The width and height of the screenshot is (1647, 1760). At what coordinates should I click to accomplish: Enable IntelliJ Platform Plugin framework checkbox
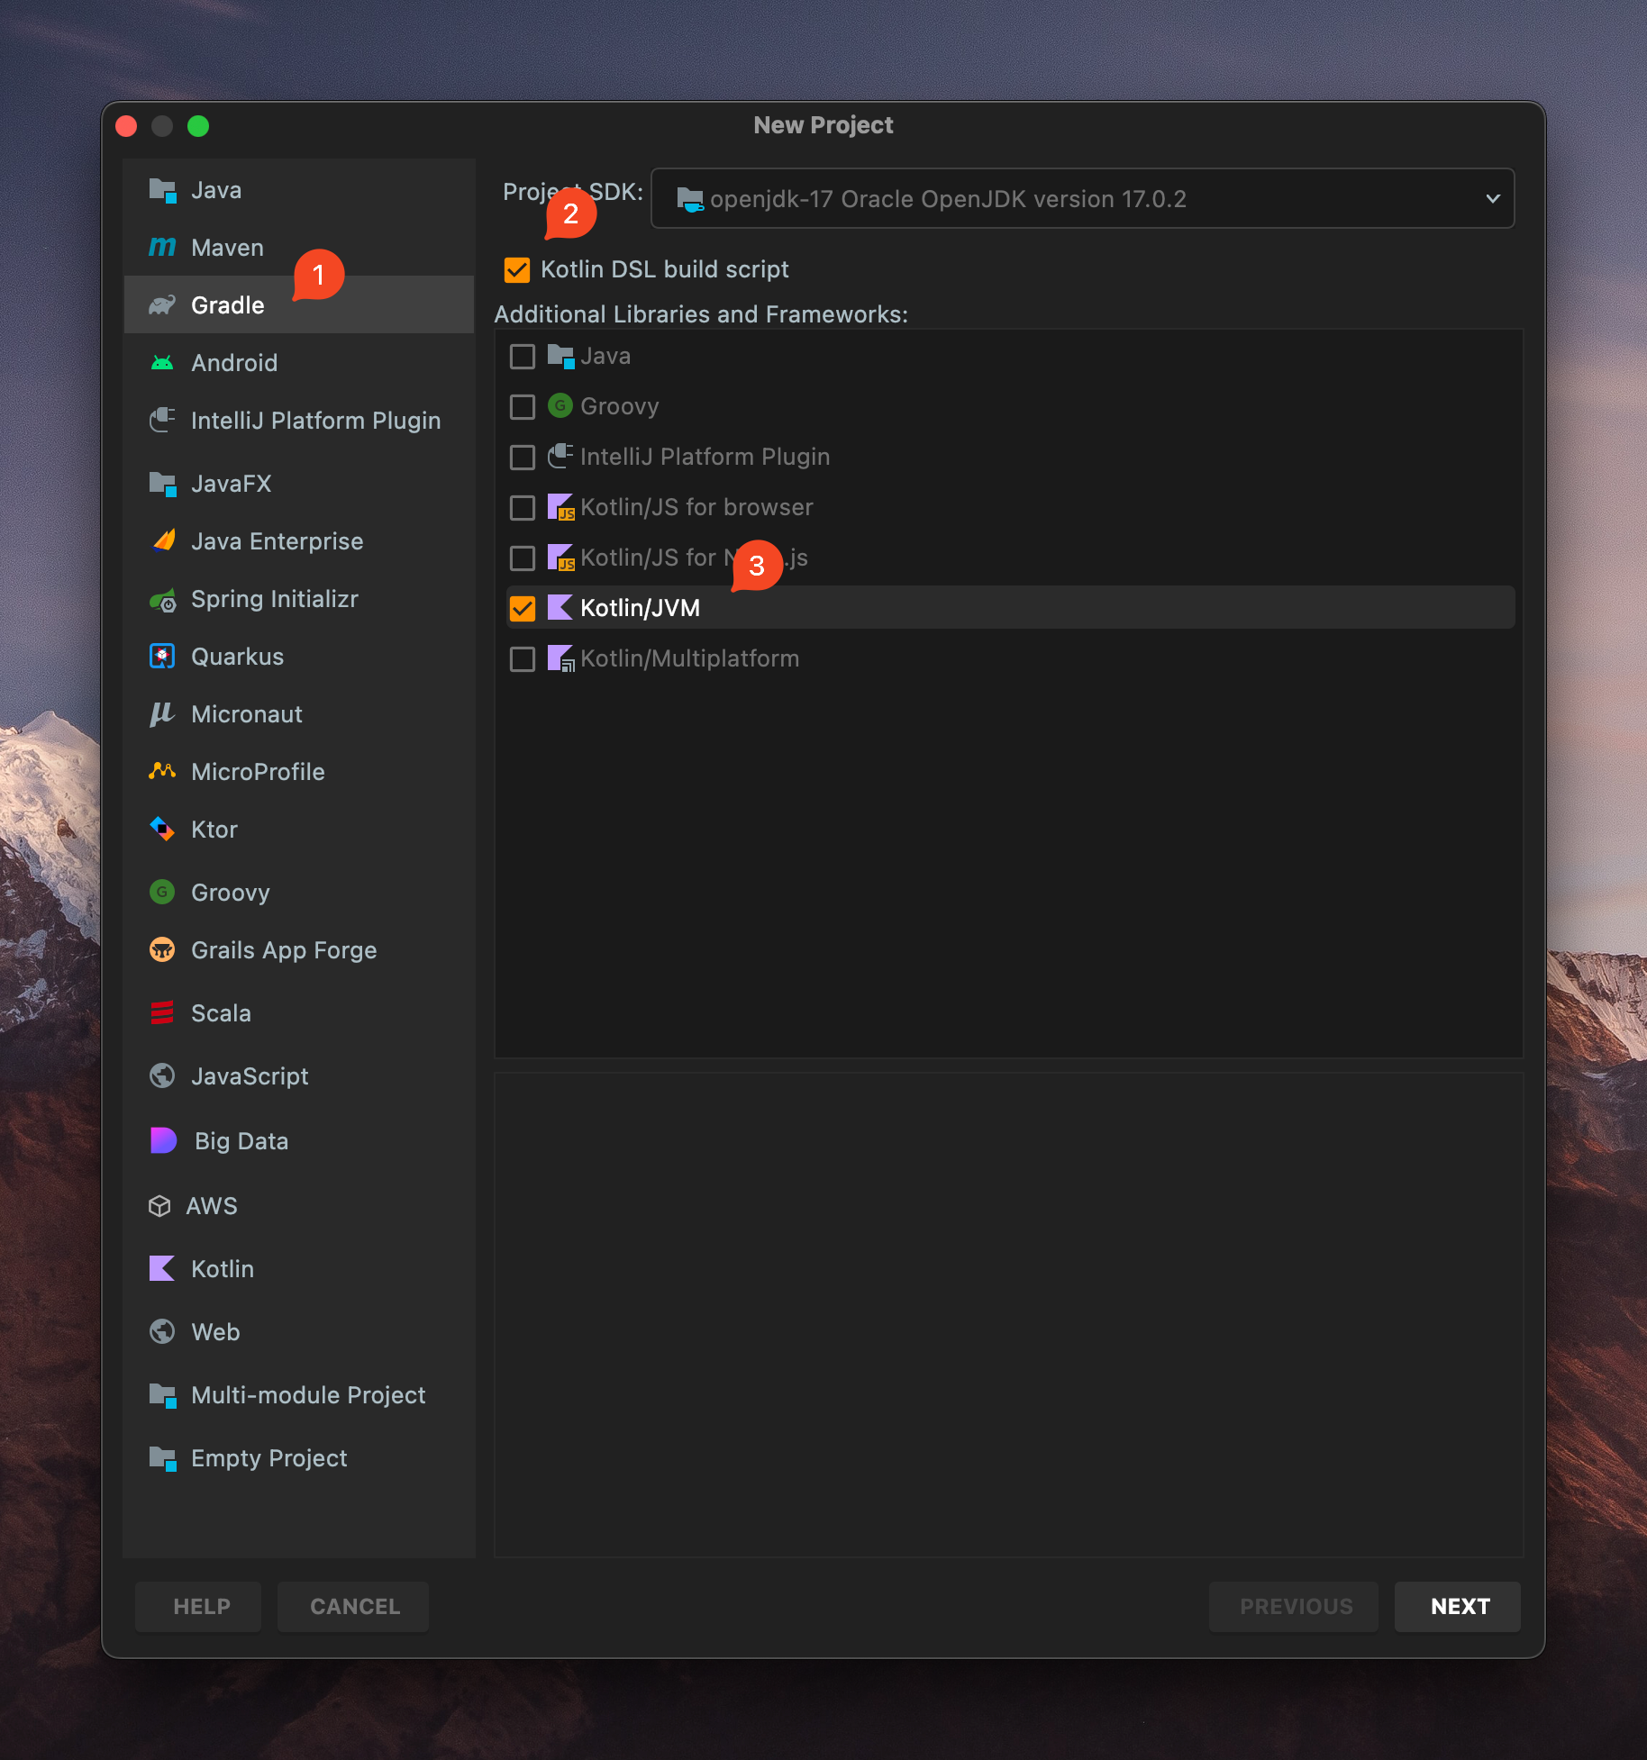pyautogui.click(x=523, y=458)
